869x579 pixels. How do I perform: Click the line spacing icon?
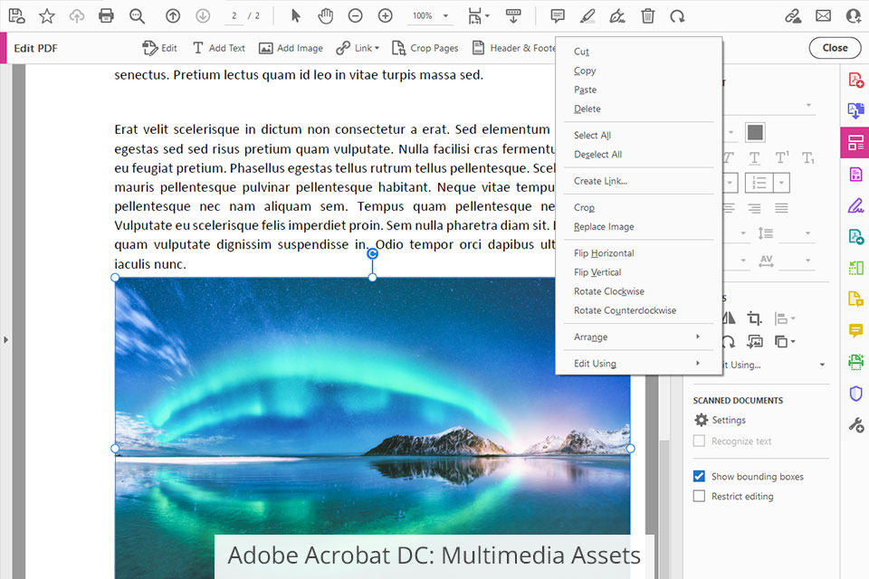766,233
